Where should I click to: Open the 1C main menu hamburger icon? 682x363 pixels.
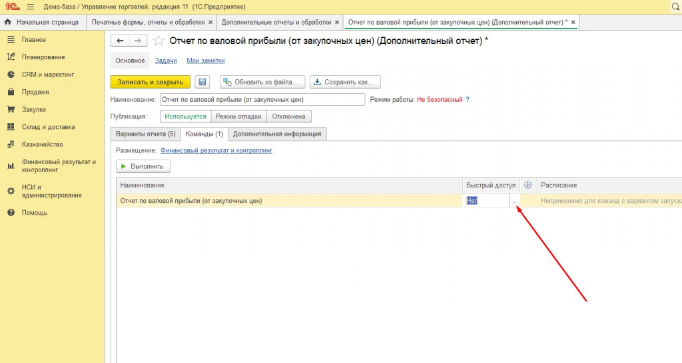click(30, 7)
